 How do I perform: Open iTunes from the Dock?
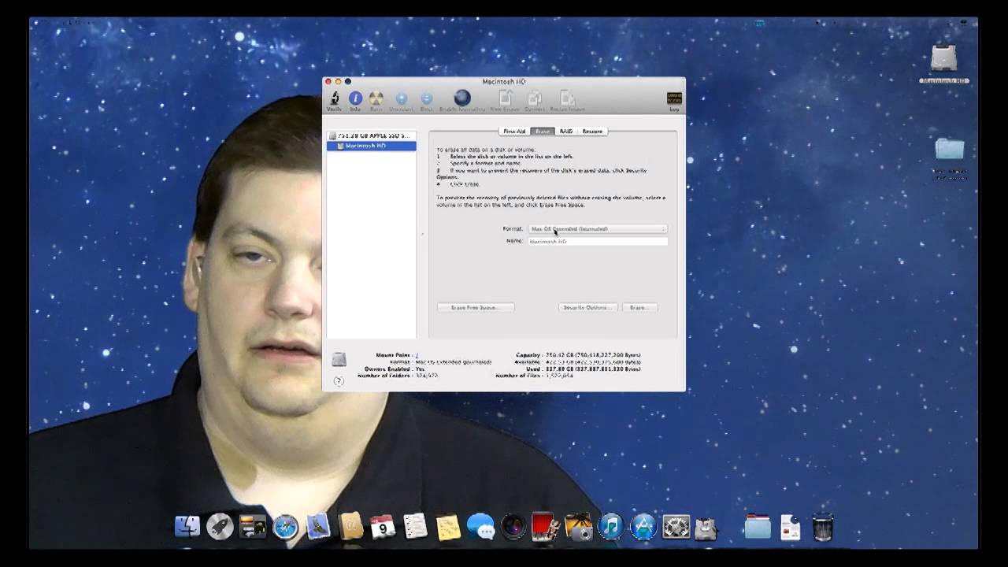coord(611,526)
